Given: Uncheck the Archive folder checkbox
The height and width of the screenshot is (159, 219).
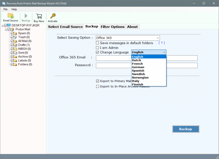Looking at the screenshot, I should [12, 57].
